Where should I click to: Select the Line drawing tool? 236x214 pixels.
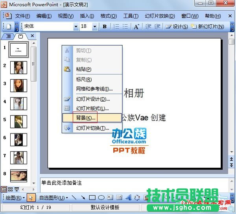[x=74, y=198]
